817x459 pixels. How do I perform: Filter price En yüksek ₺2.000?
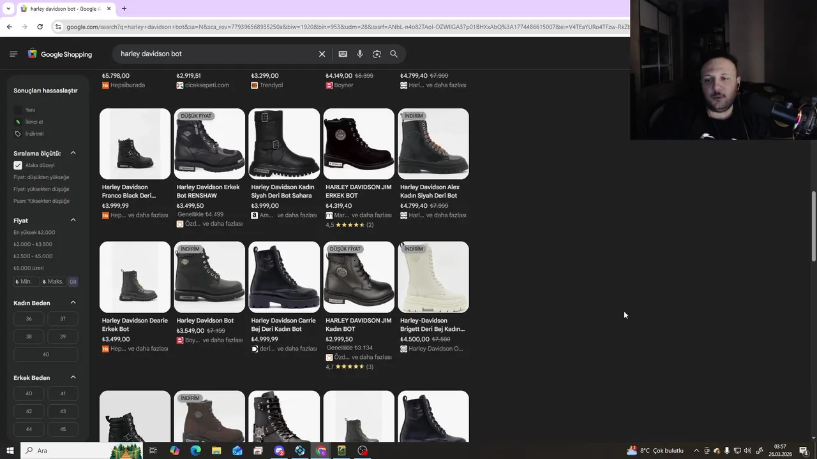tap(34, 233)
